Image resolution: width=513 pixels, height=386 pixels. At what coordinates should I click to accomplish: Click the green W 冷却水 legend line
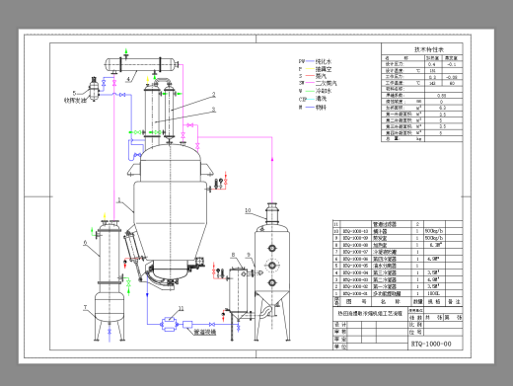pos(310,91)
